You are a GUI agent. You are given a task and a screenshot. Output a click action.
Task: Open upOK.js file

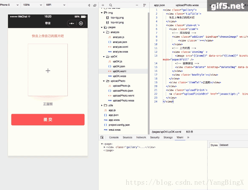point(117,62)
